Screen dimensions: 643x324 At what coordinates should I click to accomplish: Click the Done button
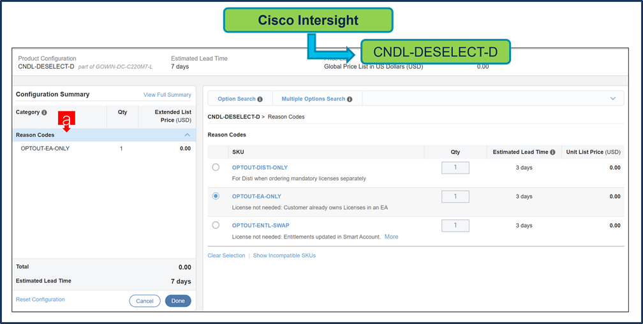178,301
